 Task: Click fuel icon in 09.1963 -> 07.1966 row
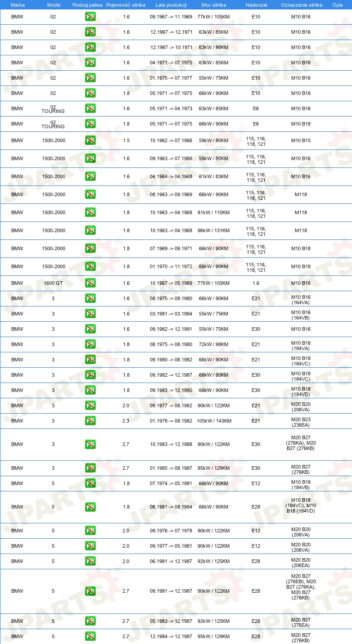[90, 158]
